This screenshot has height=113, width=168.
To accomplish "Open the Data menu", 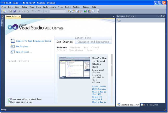I will tap(38, 7).
